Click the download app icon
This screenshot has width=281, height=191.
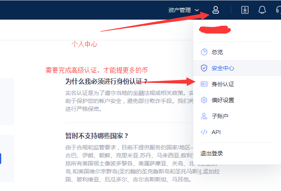245,10
